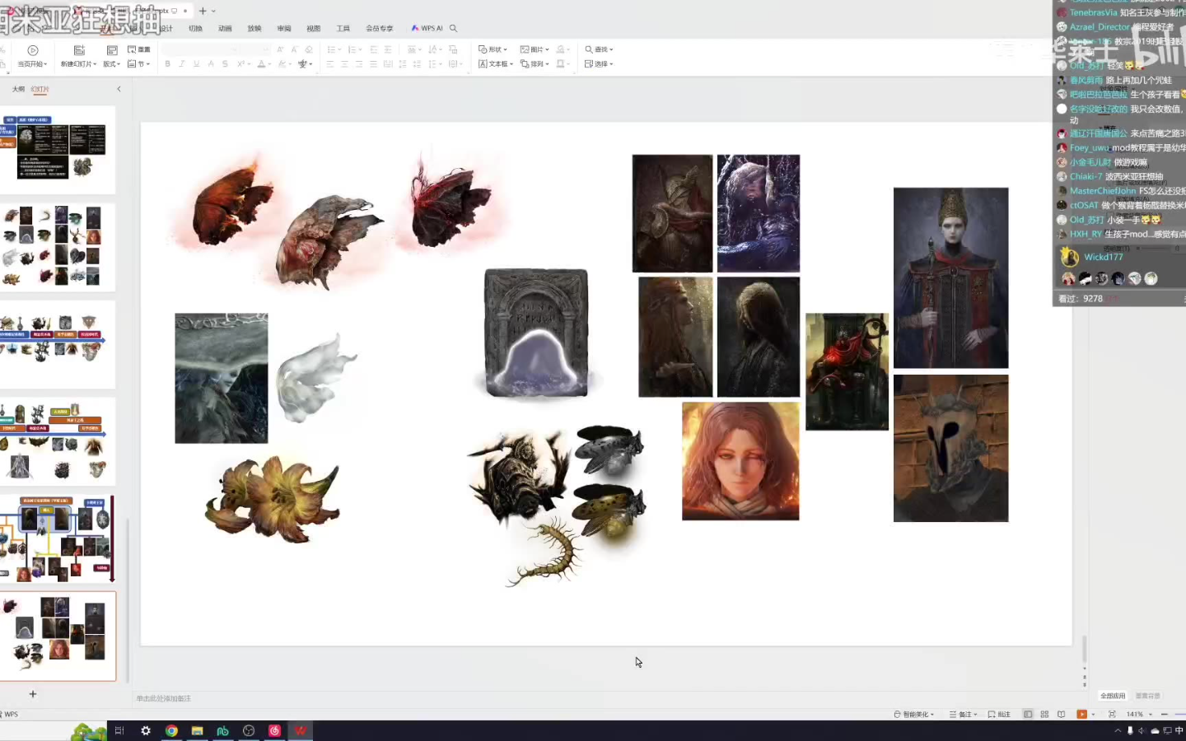Screen dimensions: 1186x741
Task: Click the clear formatting eraser icon
Action: tap(309, 49)
